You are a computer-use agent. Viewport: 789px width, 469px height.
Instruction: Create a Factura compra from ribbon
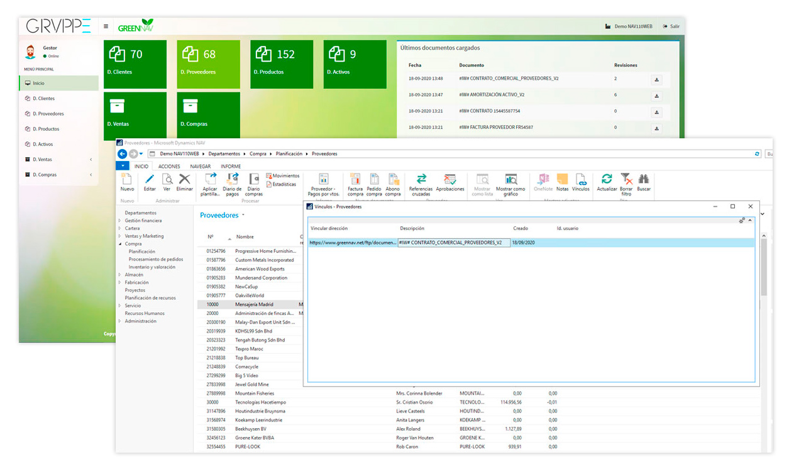click(355, 185)
